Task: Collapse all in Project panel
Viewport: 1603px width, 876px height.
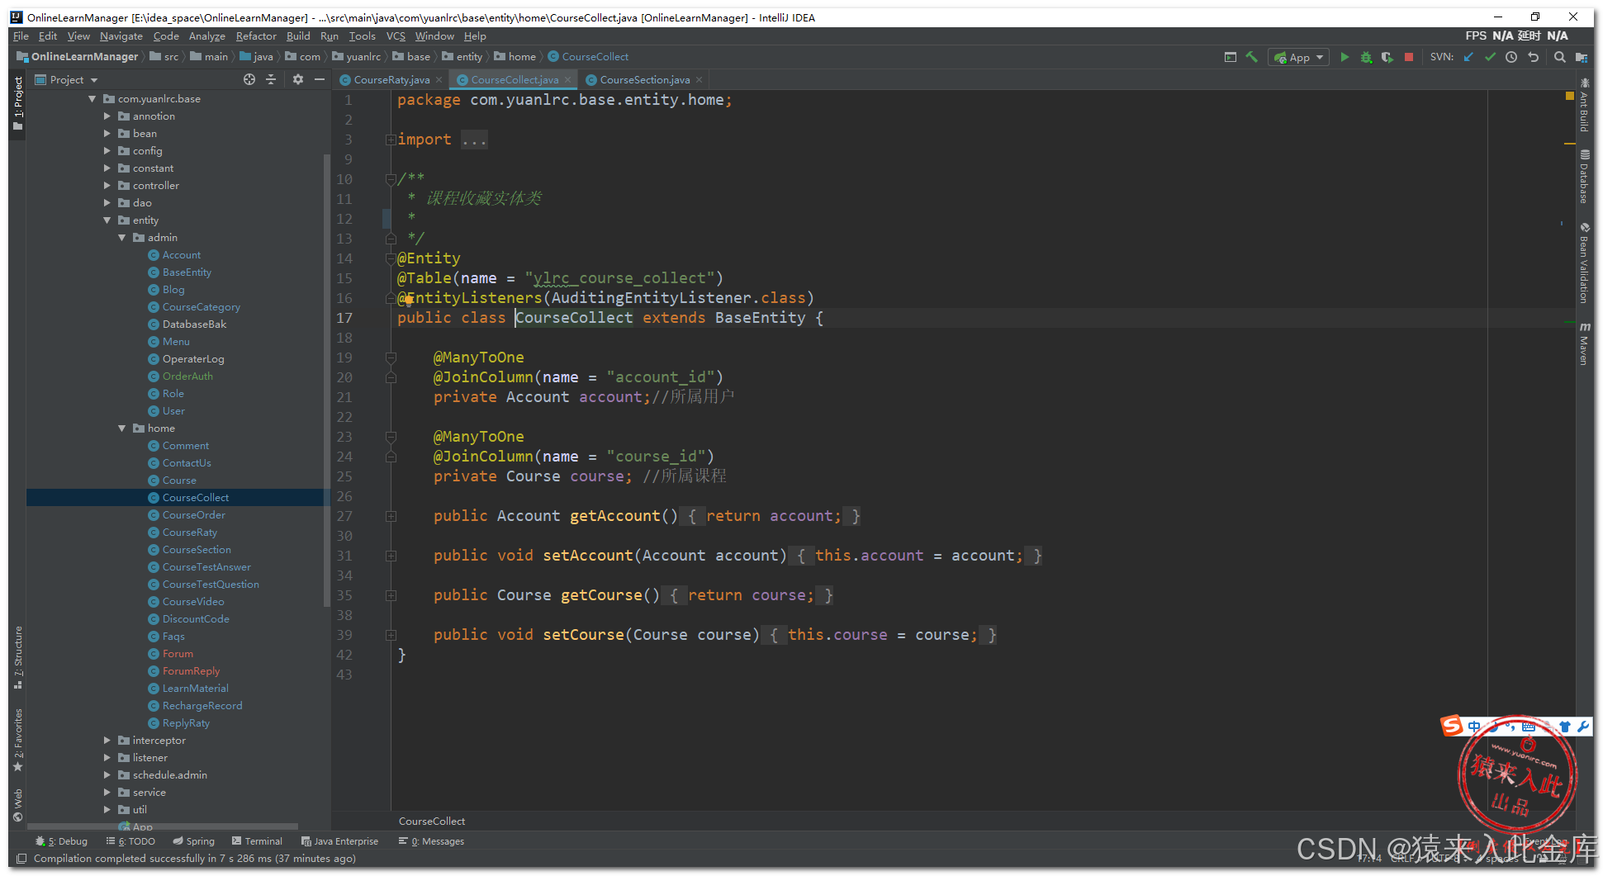Action: point(270,79)
